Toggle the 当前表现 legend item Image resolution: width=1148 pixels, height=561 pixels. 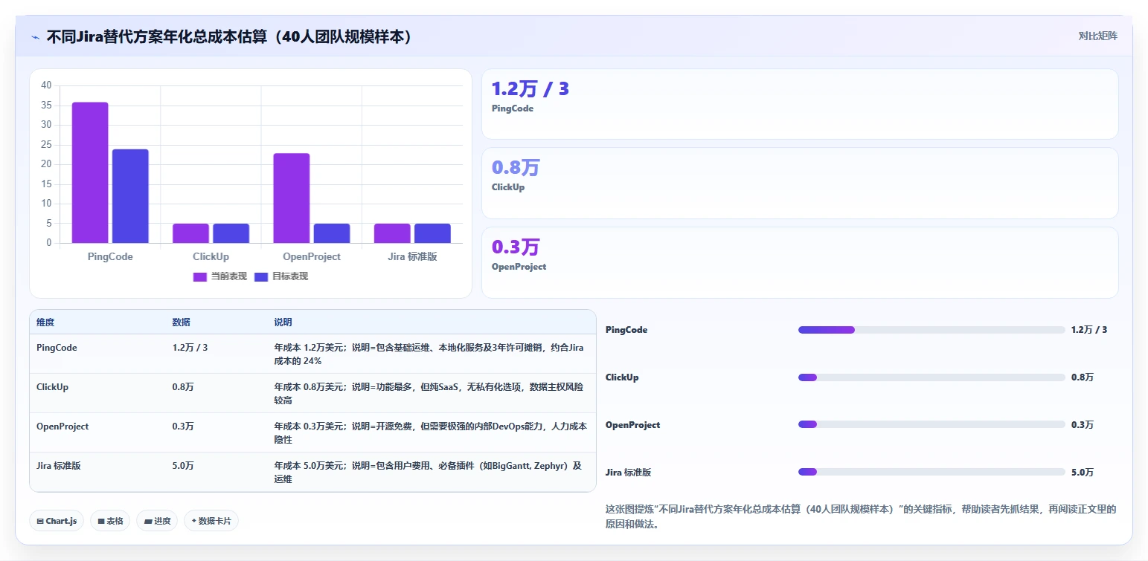click(220, 276)
